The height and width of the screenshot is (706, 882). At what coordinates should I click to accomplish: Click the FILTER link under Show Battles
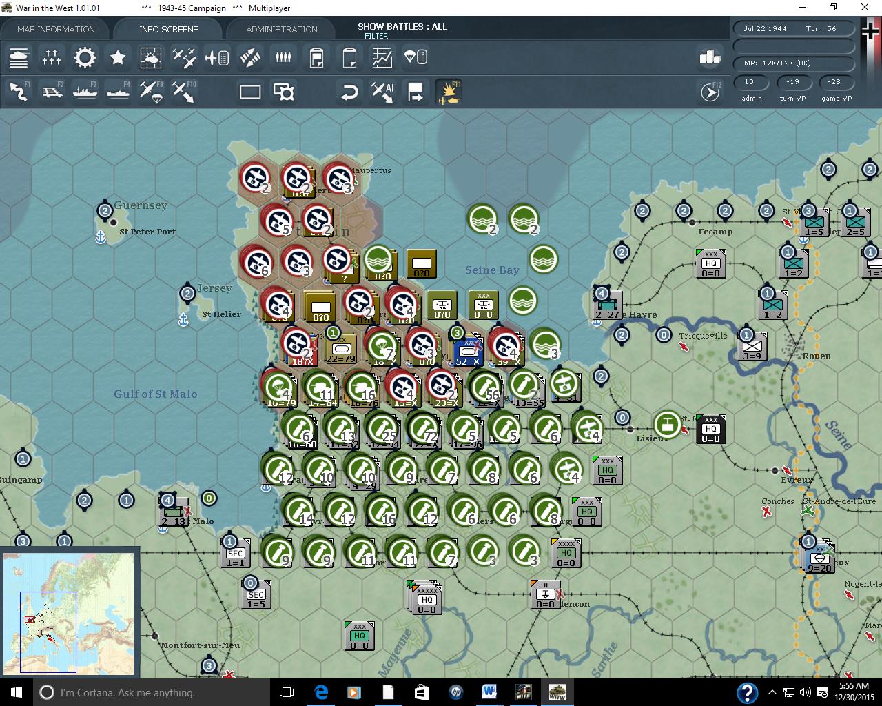point(376,36)
